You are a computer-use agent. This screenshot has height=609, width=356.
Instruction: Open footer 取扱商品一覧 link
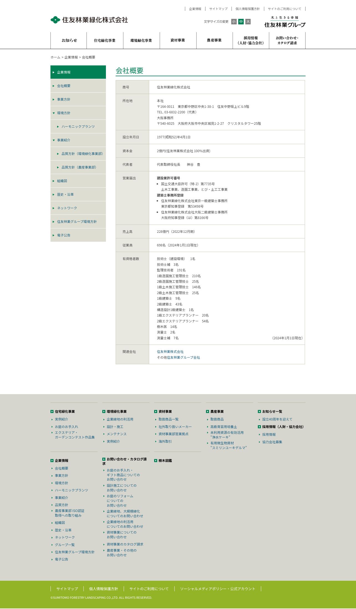point(169,419)
